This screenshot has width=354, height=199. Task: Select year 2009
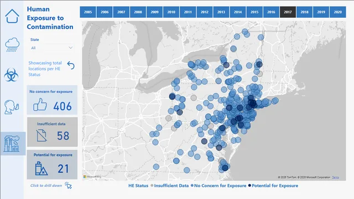click(155, 12)
